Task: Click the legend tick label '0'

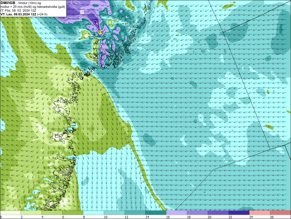Action: pos(1,217)
